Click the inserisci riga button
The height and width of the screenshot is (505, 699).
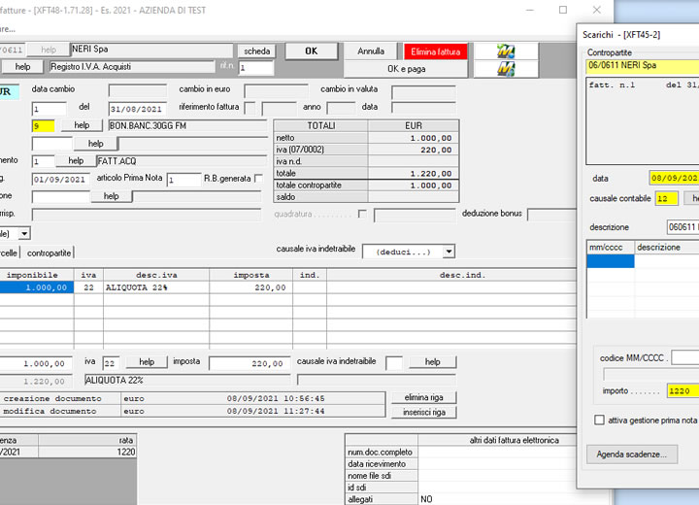tap(423, 412)
